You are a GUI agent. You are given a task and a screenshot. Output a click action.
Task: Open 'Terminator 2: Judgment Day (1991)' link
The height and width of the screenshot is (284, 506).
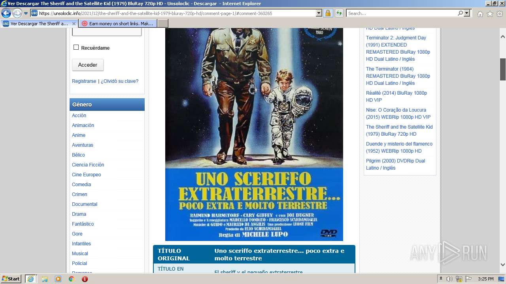tap(398, 49)
